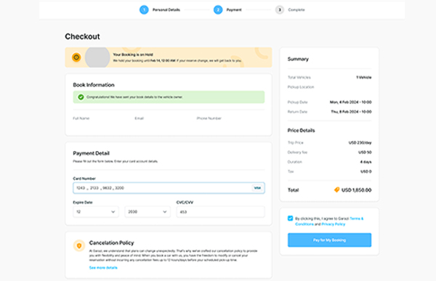Click the 'Expire Date' label
The height and width of the screenshot is (281, 436).
point(83,203)
